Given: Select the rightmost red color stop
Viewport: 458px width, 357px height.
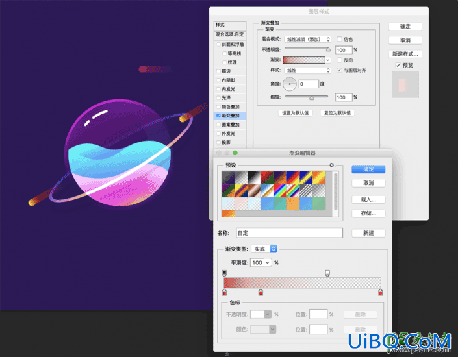Looking at the screenshot, I should click(x=380, y=292).
